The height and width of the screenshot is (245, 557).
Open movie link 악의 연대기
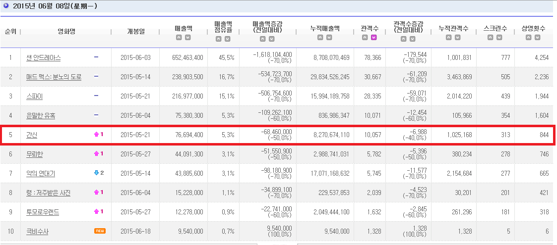[x=41, y=173]
